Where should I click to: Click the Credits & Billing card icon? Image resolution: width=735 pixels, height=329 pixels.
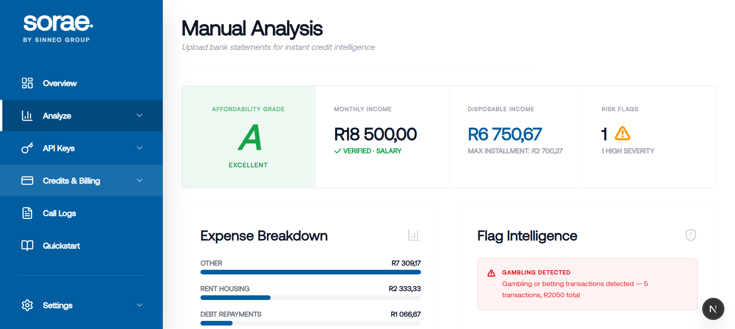27,181
